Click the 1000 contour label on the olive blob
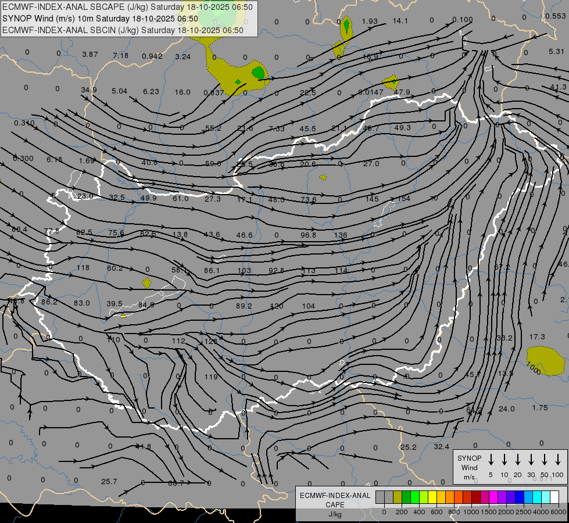This screenshot has width=569, height=523. 533,368
